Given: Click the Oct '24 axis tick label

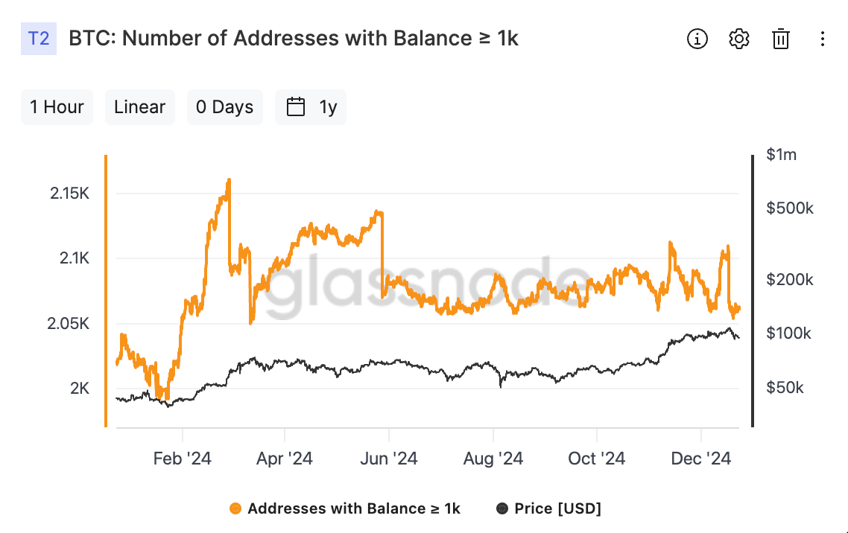Looking at the screenshot, I should [597, 459].
